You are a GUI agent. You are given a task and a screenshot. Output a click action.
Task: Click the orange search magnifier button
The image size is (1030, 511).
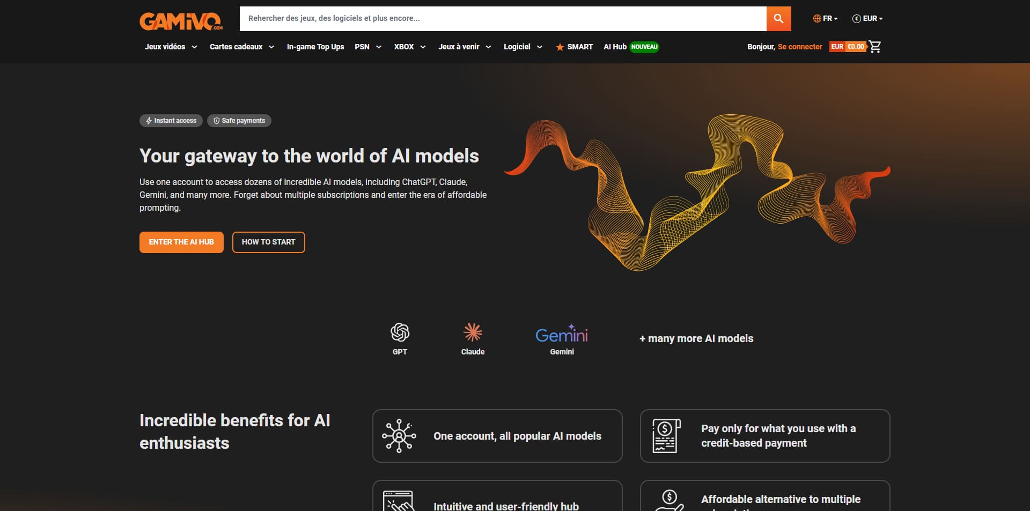(x=778, y=19)
